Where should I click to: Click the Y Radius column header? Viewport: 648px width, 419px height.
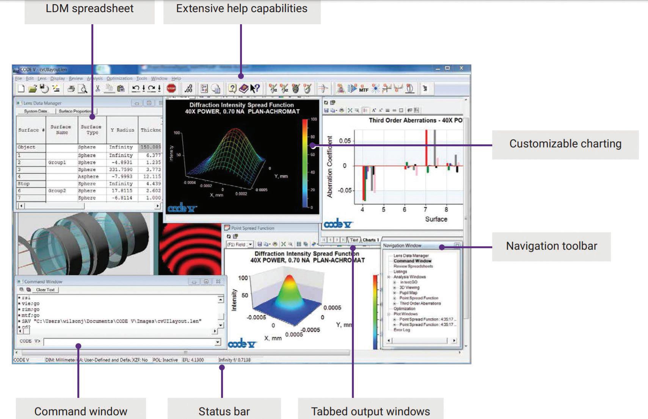122,130
